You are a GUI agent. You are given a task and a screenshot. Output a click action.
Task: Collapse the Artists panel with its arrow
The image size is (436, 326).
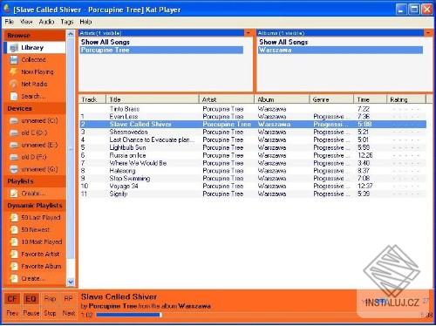pos(249,33)
